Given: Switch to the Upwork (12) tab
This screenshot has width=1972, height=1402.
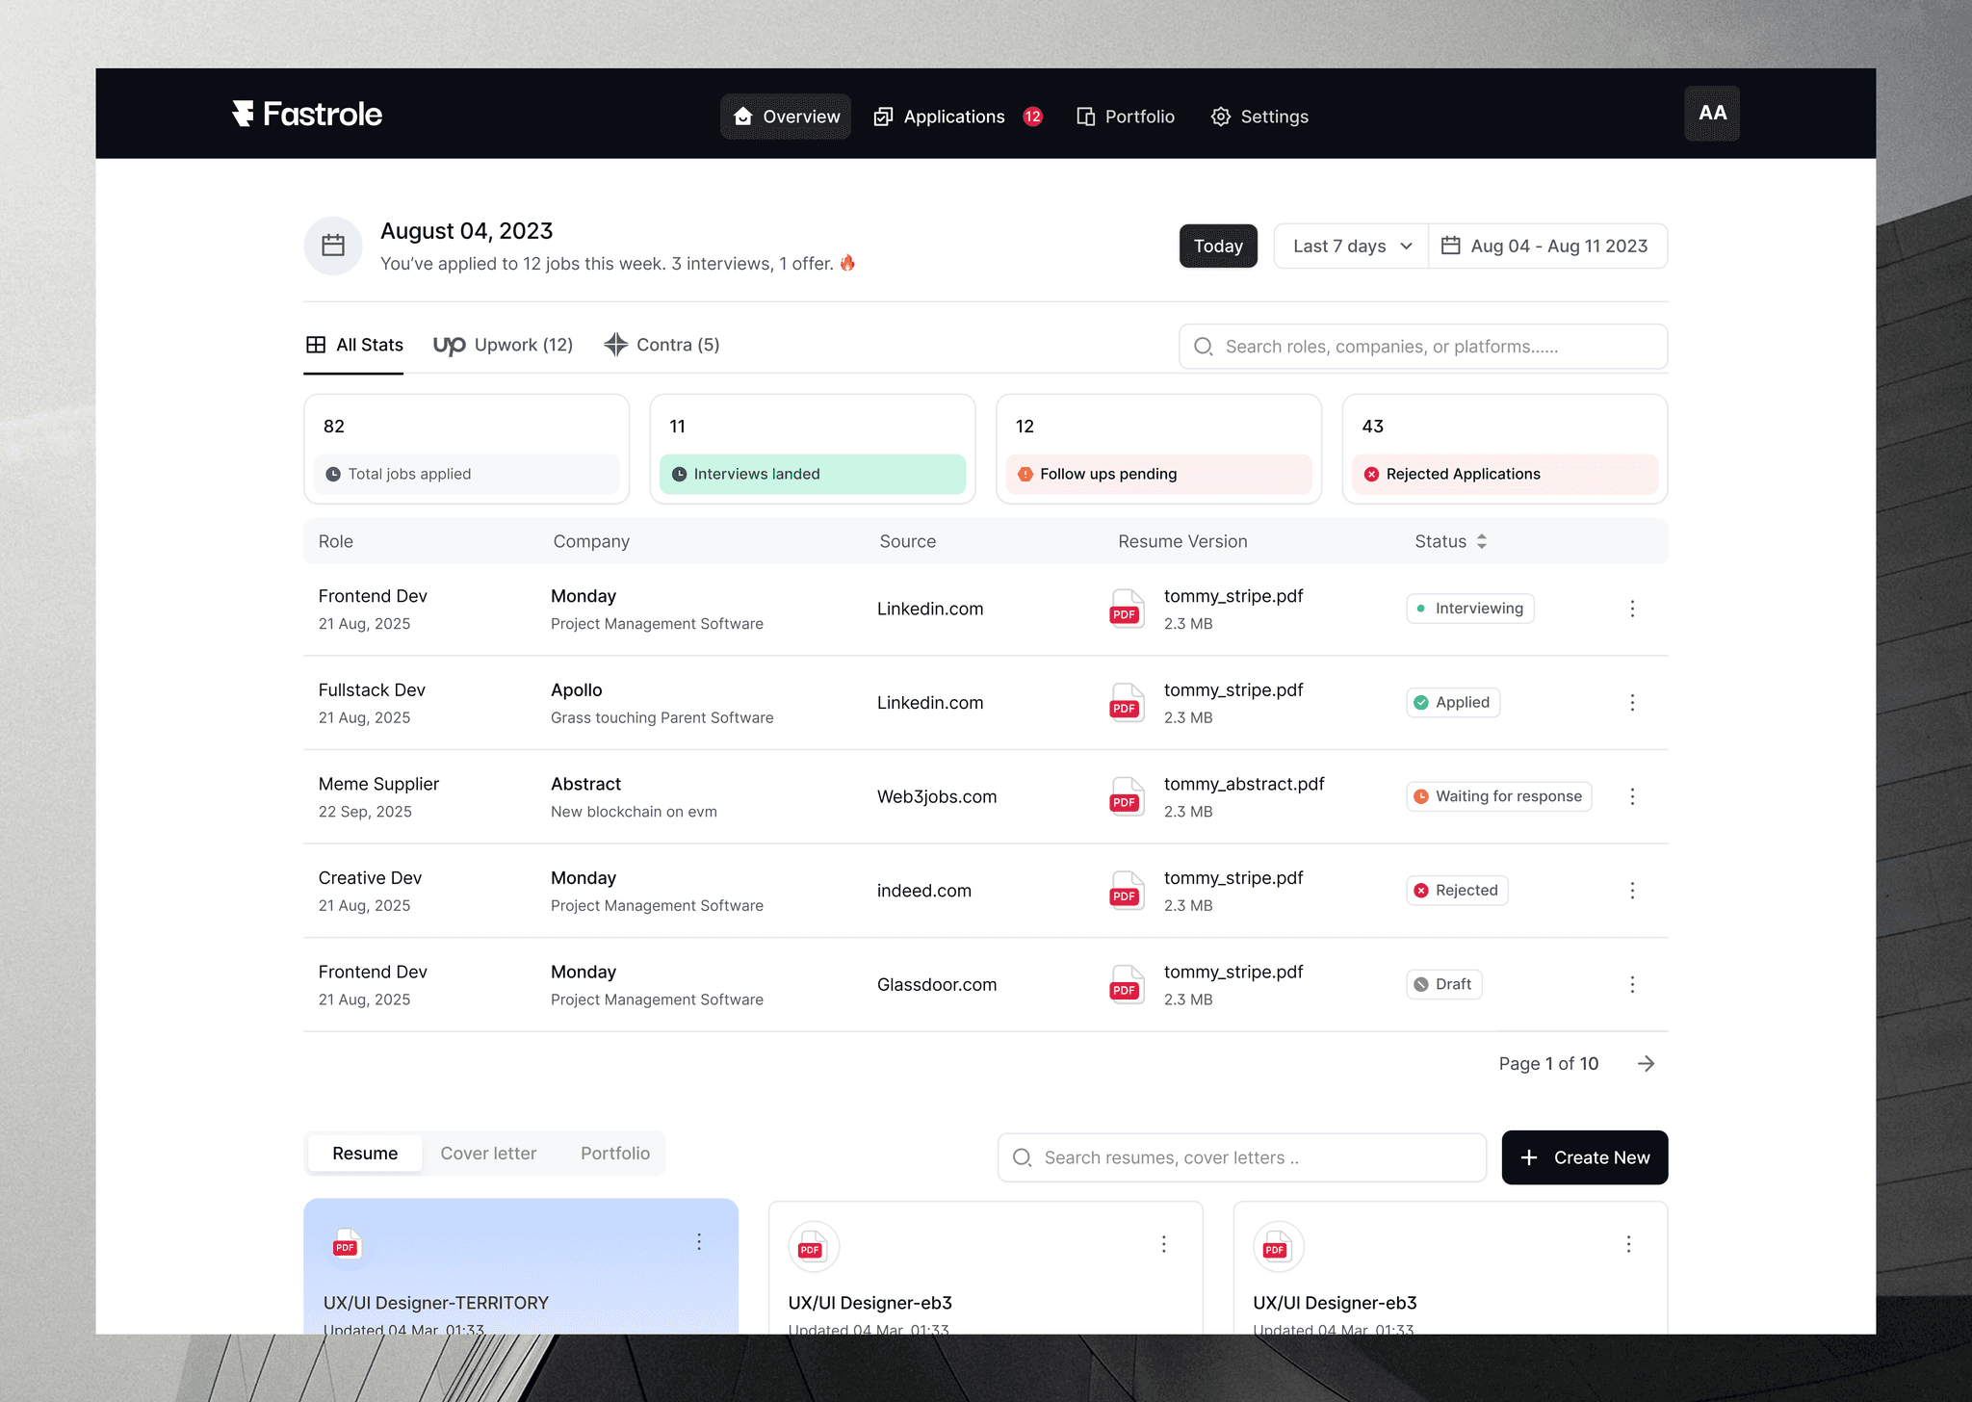Looking at the screenshot, I should tap(503, 345).
